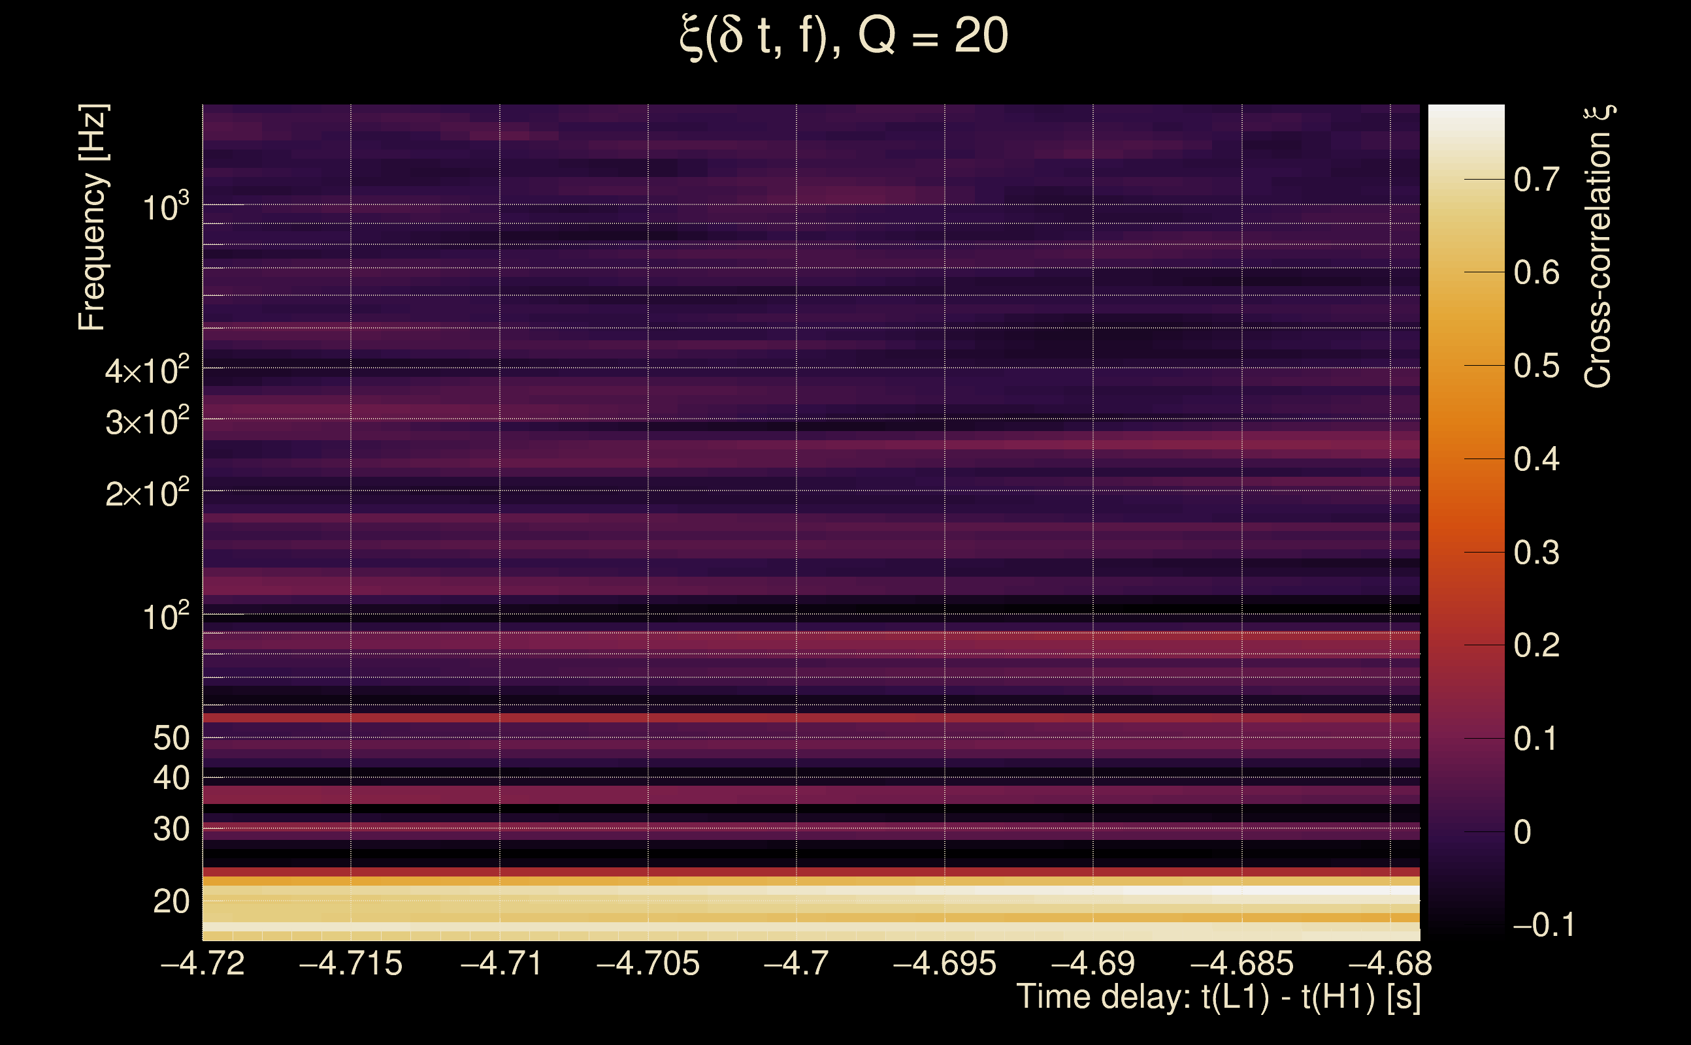This screenshot has height=1045, width=1691.
Task: Click the 0.7 tick label on colorbar
Action: 1536,180
